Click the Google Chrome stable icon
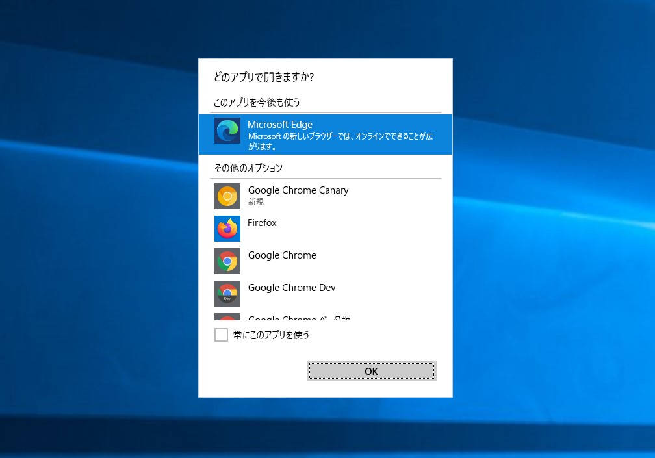The image size is (655, 458). [227, 261]
